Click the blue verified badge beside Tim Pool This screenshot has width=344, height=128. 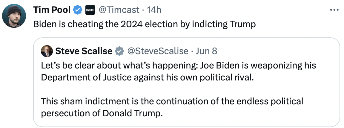click(78, 10)
